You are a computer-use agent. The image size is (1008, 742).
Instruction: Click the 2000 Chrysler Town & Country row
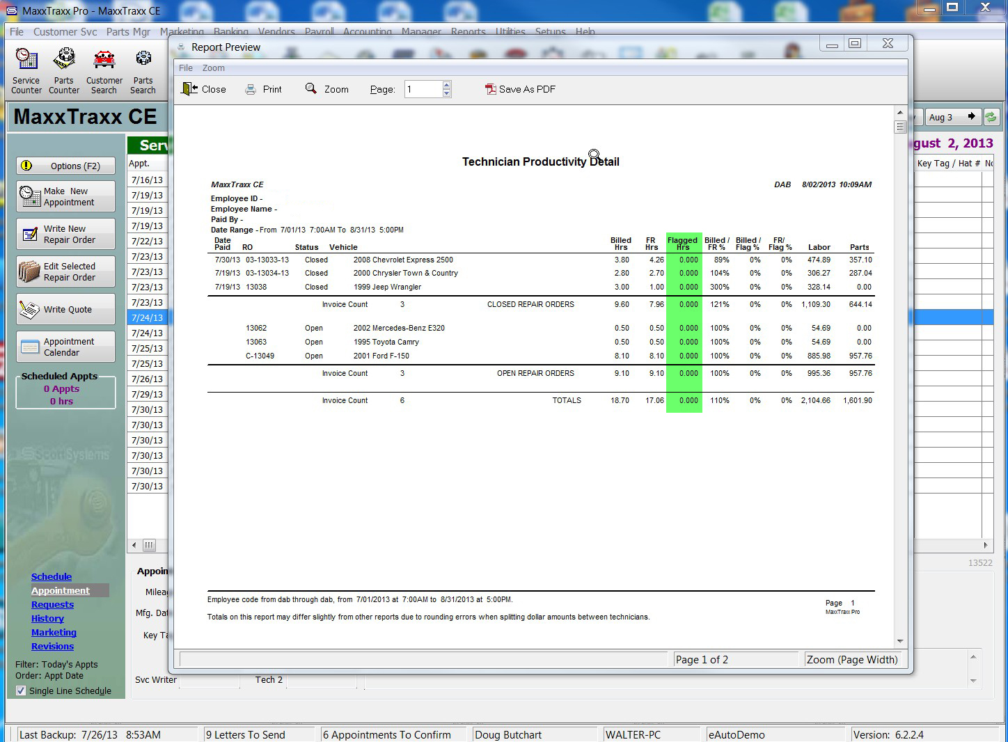(x=540, y=273)
